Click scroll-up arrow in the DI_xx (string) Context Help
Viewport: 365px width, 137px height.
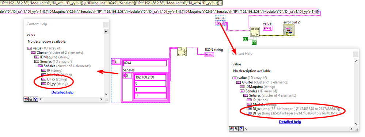click(x=106, y=31)
